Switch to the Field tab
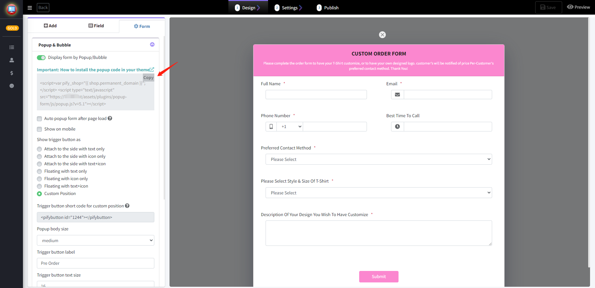Viewport: 595px width, 288px height. pyautogui.click(x=96, y=26)
